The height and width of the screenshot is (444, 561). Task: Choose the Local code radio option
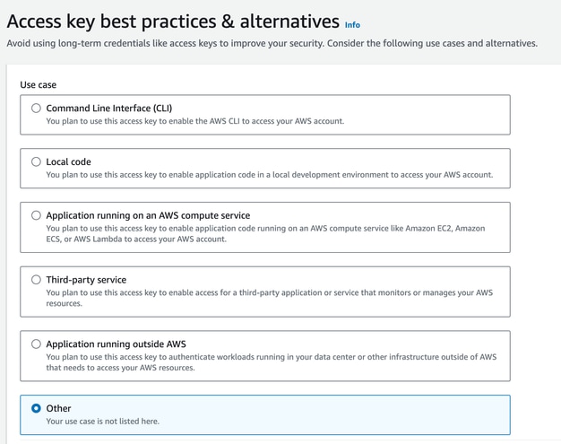point(36,161)
